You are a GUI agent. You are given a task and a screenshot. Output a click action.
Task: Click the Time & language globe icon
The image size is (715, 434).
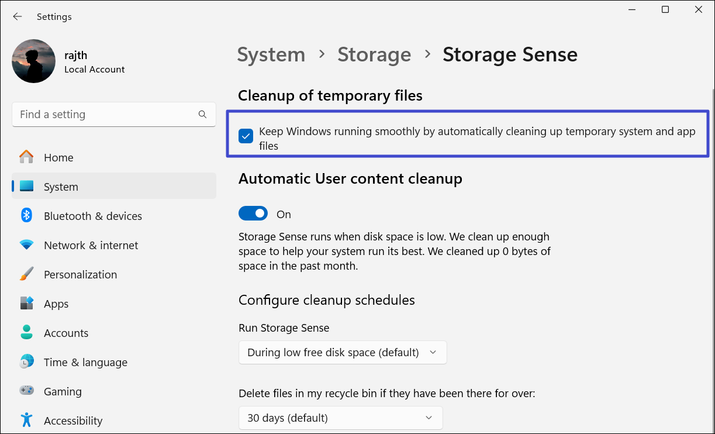(26, 362)
